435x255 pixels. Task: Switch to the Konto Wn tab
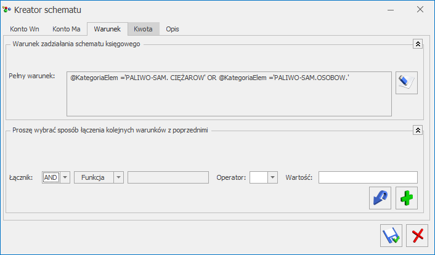click(25, 29)
